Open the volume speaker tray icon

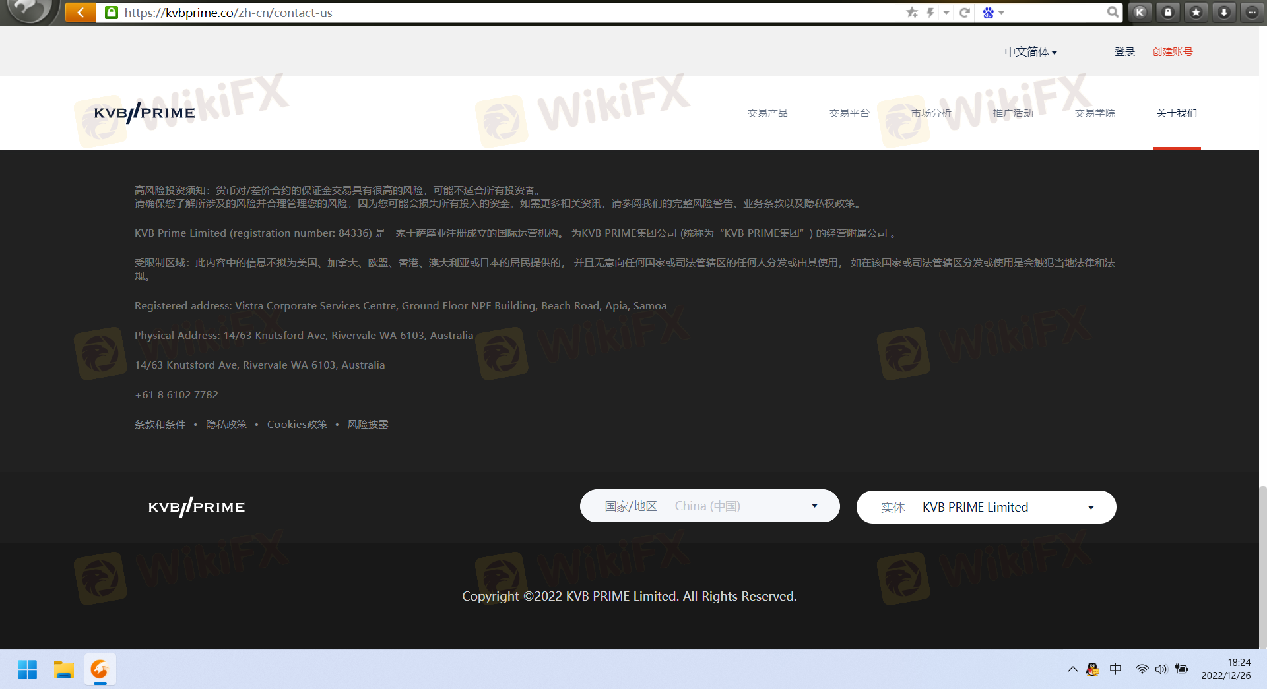click(x=1161, y=669)
